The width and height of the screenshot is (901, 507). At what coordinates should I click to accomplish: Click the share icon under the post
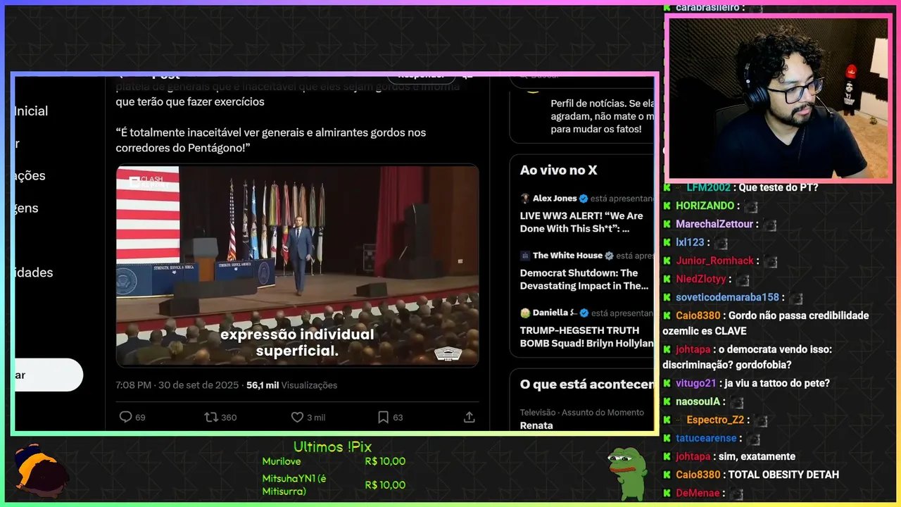(470, 417)
